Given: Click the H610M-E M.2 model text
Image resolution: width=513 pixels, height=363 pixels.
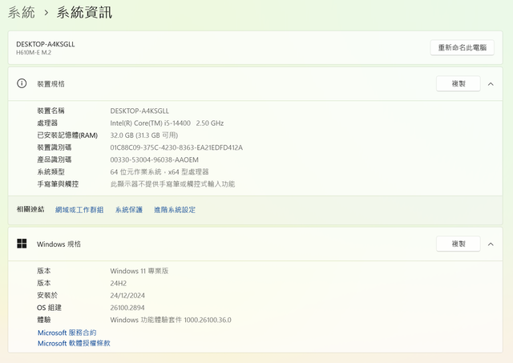Looking at the screenshot, I should [34, 53].
